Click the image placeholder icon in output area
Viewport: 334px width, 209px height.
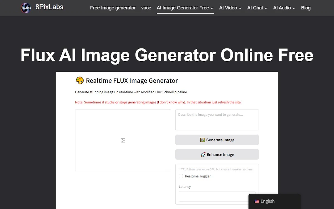pos(123,140)
